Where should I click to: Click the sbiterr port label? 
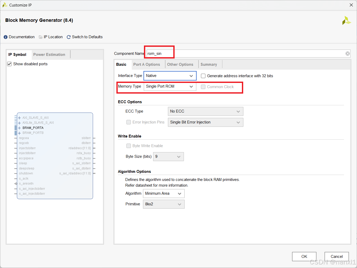[86, 138]
